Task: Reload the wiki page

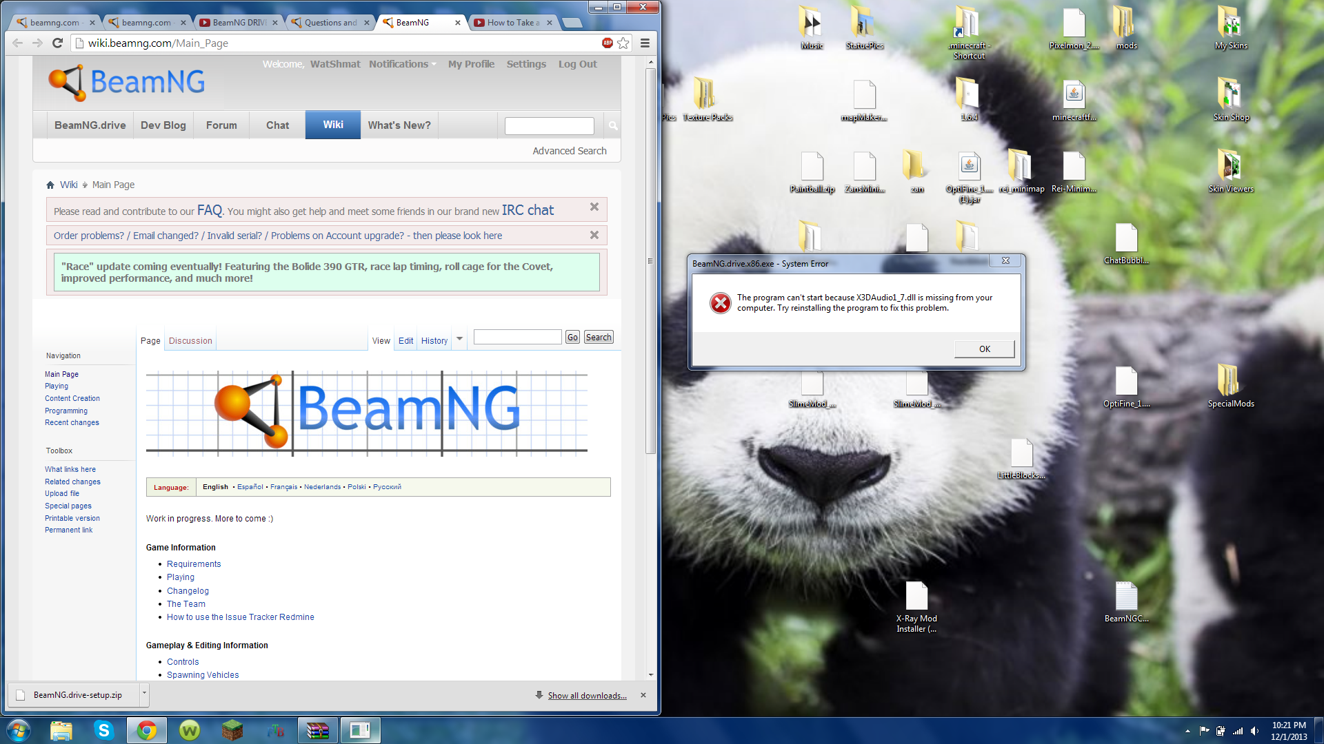Action: 58,43
